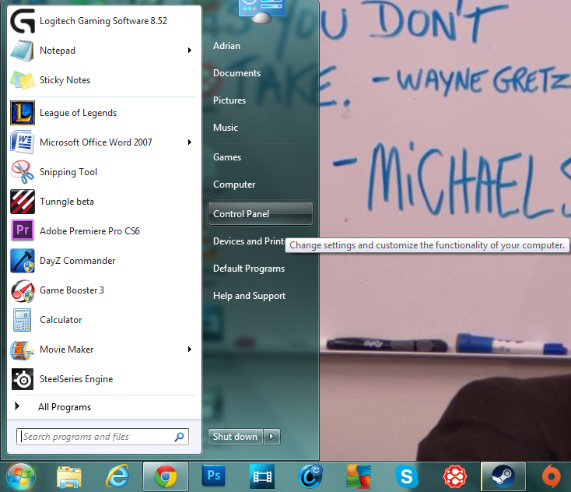
Task: Open the Shut down options arrow
Action: [x=272, y=437]
